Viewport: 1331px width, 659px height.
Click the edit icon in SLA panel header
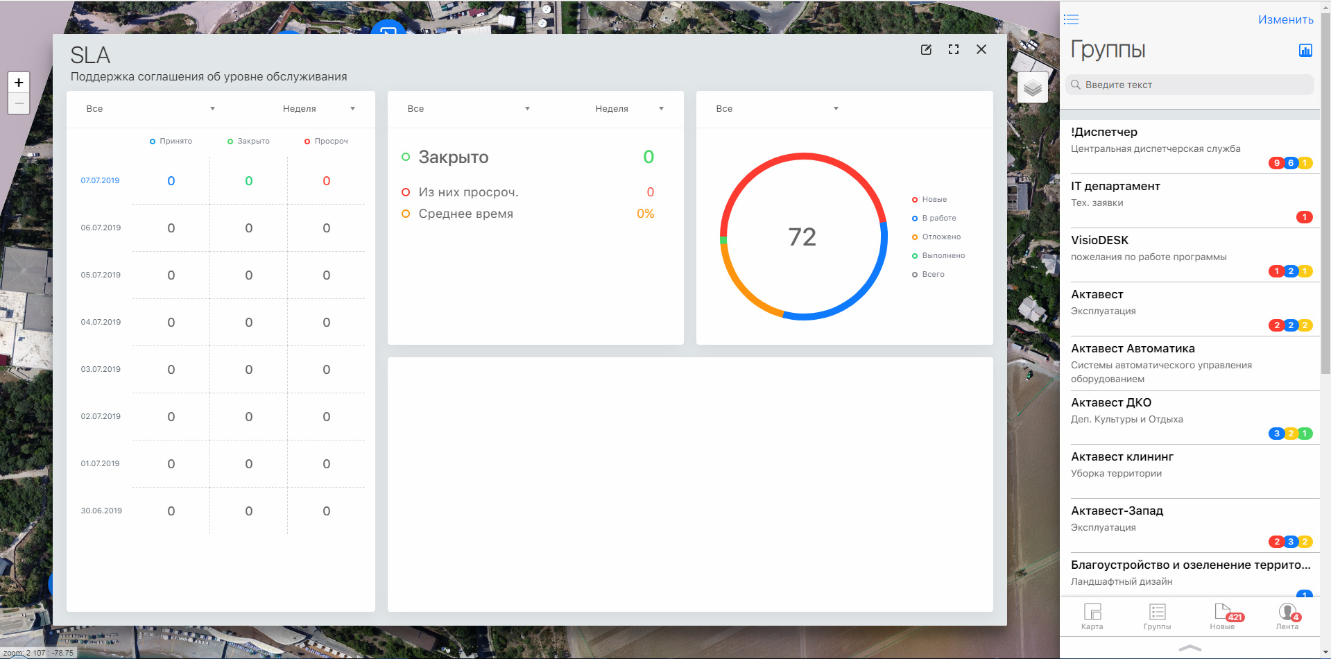click(926, 49)
